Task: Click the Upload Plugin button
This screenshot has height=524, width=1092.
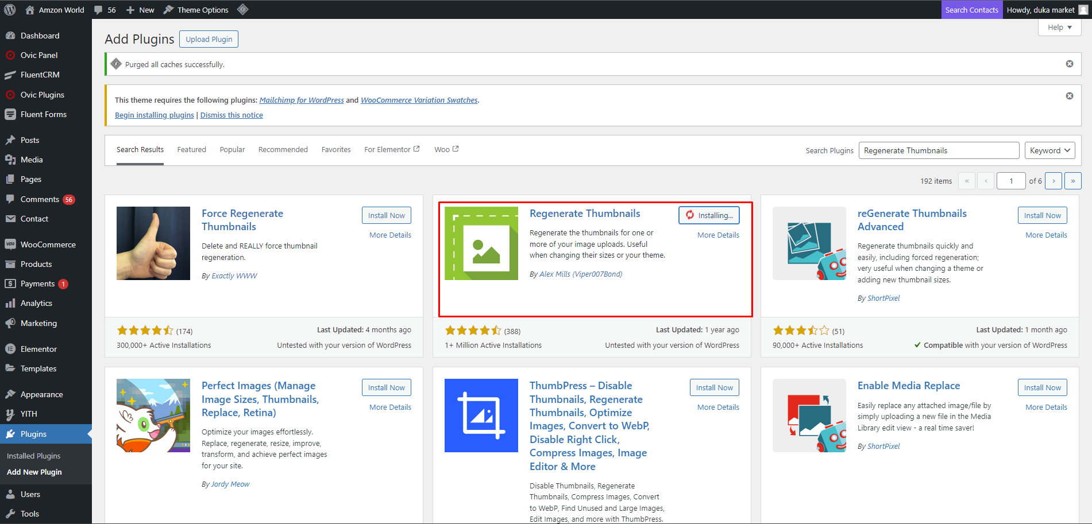Action: coord(209,39)
